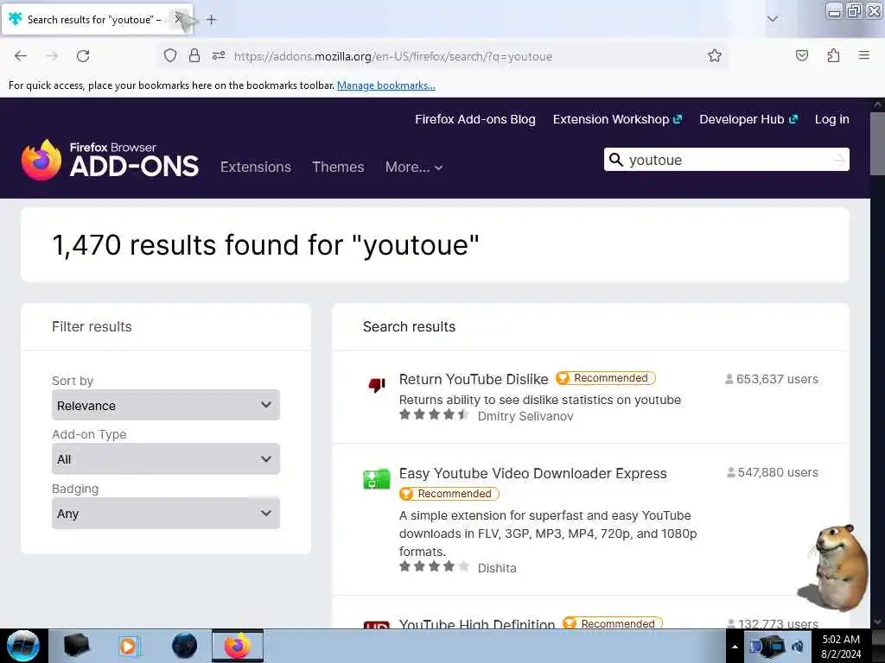The image size is (885, 663).
Task: Open Developer Hub link
Action: tap(748, 119)
